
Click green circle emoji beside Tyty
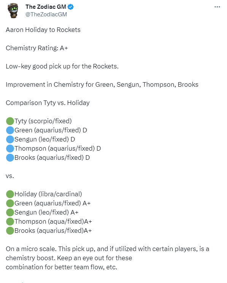point(10,121)
